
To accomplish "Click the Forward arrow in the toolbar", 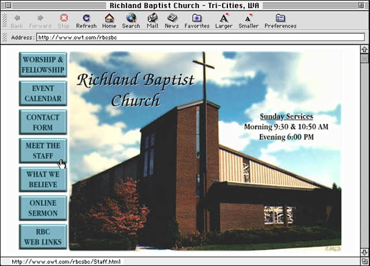I will coord(40,21).
